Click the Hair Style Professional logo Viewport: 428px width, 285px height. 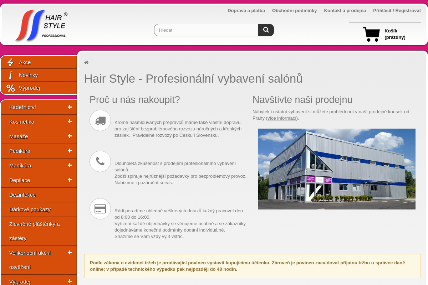point(41,25)
